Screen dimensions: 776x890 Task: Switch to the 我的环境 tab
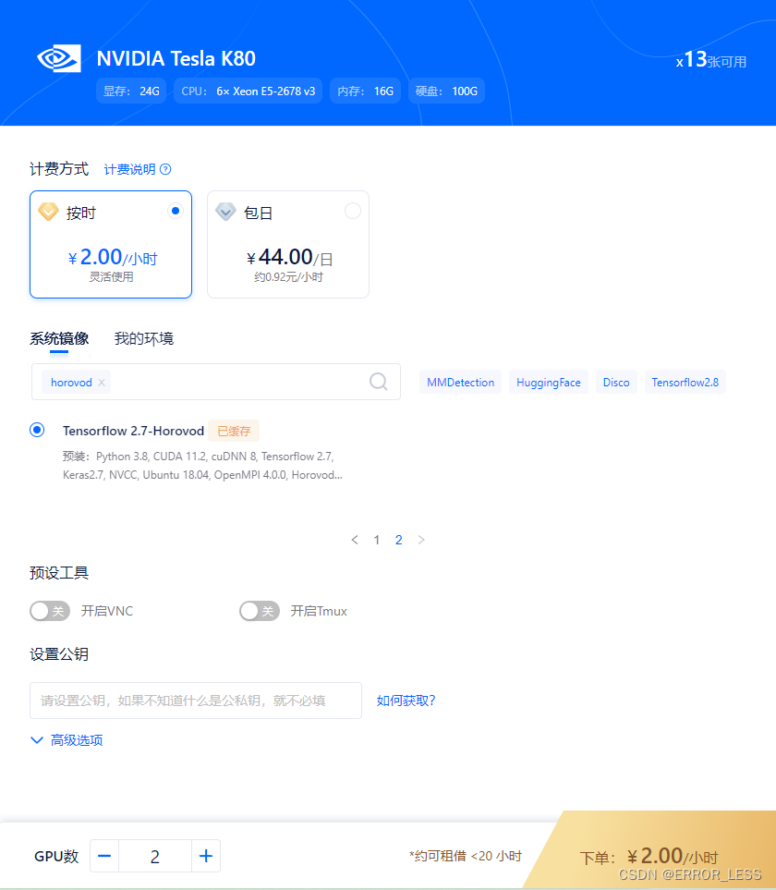142,338
